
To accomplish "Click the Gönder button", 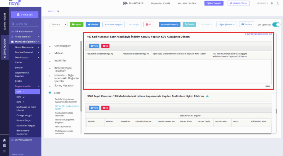I will [93, 25].
